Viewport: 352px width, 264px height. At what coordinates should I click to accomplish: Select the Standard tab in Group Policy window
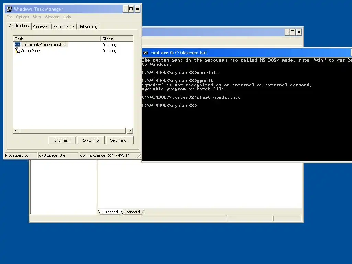coord(132,212)
